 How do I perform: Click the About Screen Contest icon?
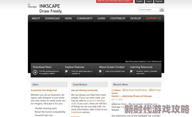[x=101, y=72]
